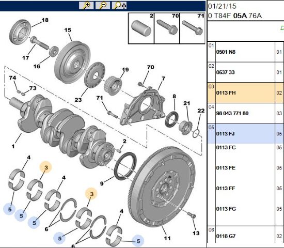Choose part number 0113 FG
Image resolution: width=284 pixels, height=248 pixels.
pos(226,209)
